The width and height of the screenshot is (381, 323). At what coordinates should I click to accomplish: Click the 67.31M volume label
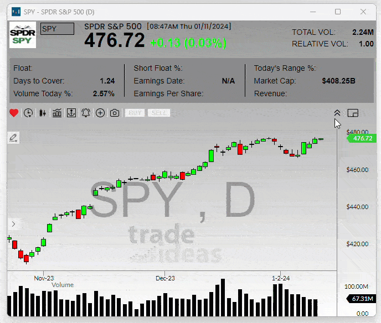(x=362, y=299)
